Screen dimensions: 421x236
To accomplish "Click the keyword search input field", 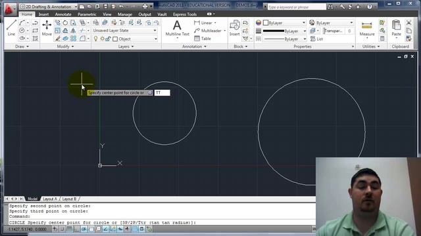I will (x=297, y=7).
